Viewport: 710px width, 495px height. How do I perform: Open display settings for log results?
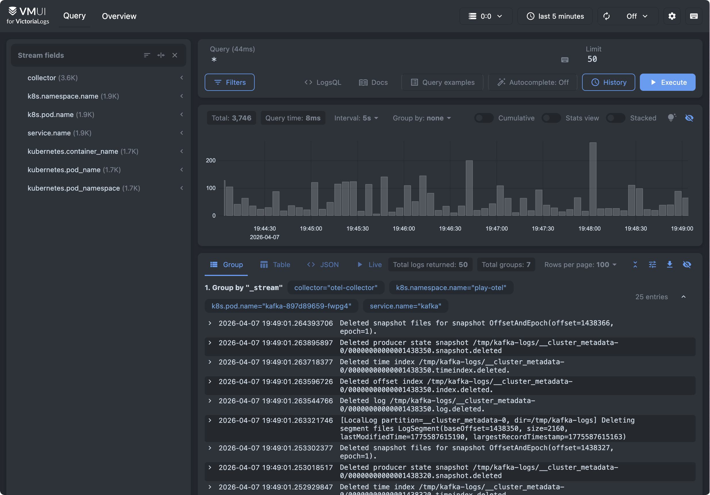[653, 265]
